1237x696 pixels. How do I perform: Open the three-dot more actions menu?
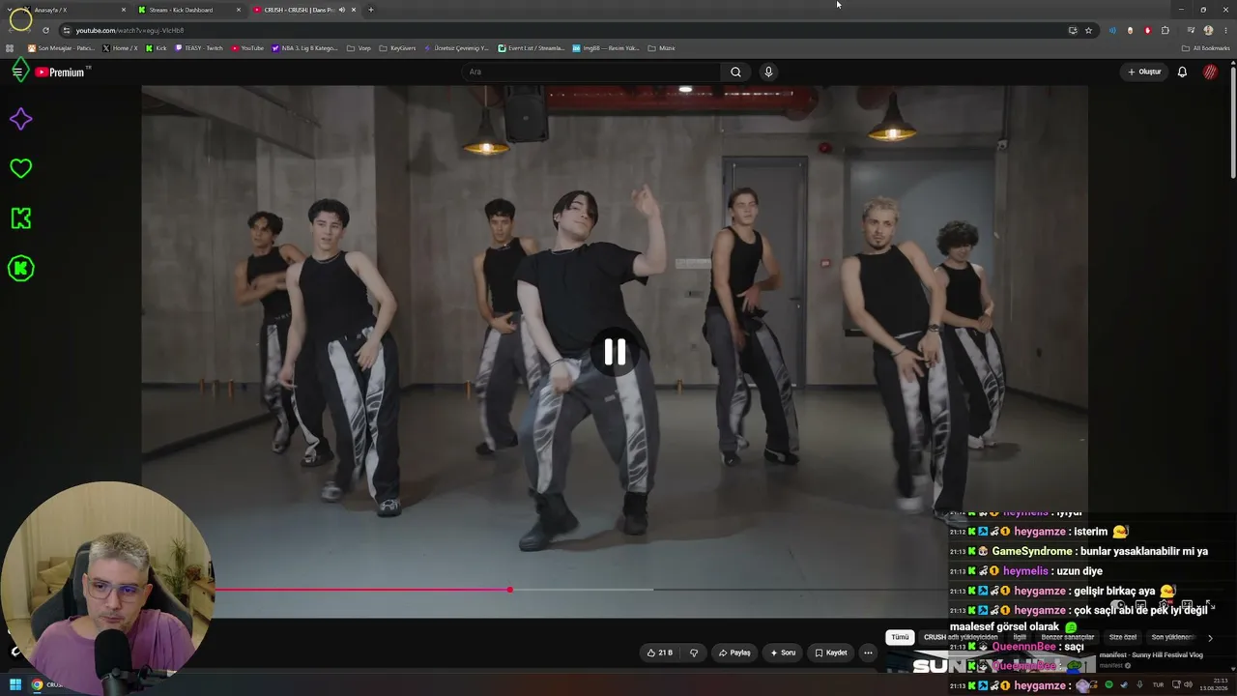point(868,652)
